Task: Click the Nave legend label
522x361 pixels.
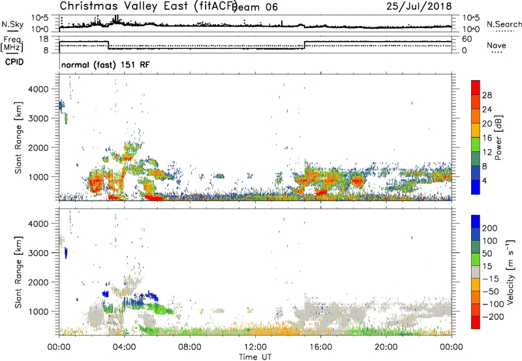Action: pos(497,46)
